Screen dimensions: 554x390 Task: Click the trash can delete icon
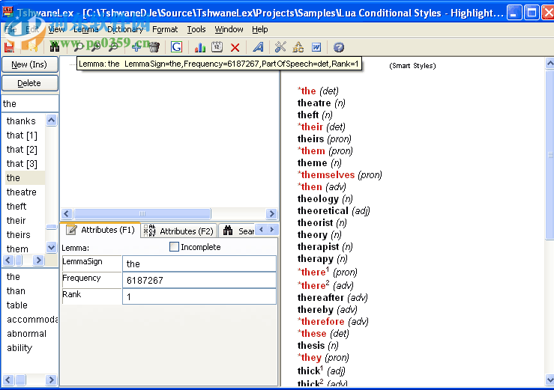pos(154,46)
